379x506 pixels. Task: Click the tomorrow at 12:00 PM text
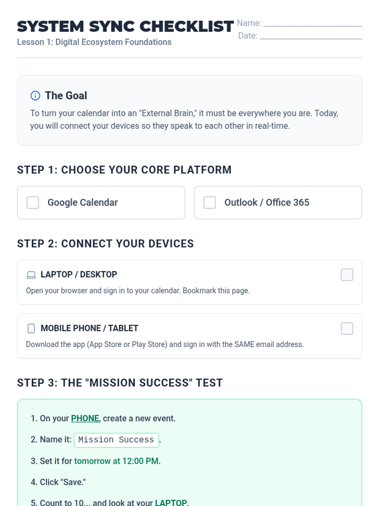tap(116, 461)
